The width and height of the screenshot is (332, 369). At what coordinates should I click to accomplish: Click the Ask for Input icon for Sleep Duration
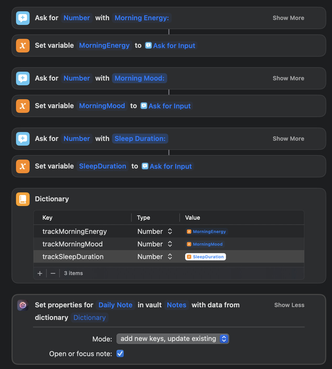tap(23, 139)
